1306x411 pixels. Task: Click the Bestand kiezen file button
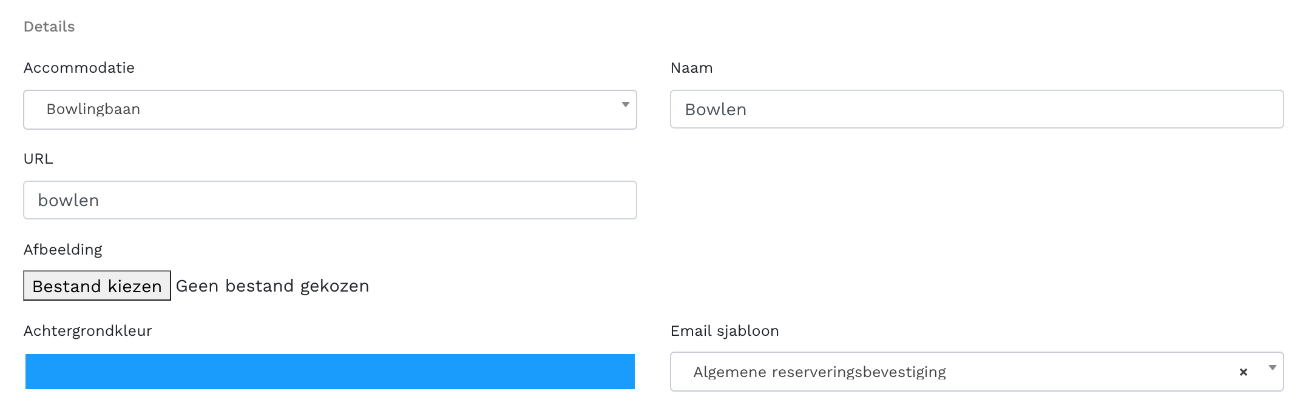pos(97,286)
